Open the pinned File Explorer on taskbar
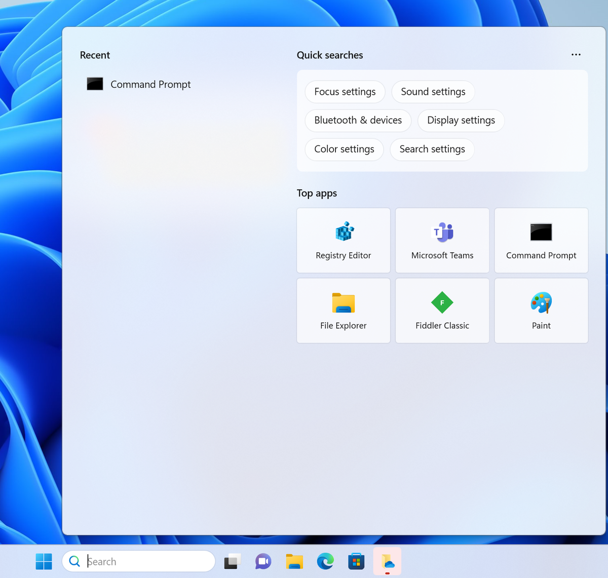 click(x=294, y=561)
